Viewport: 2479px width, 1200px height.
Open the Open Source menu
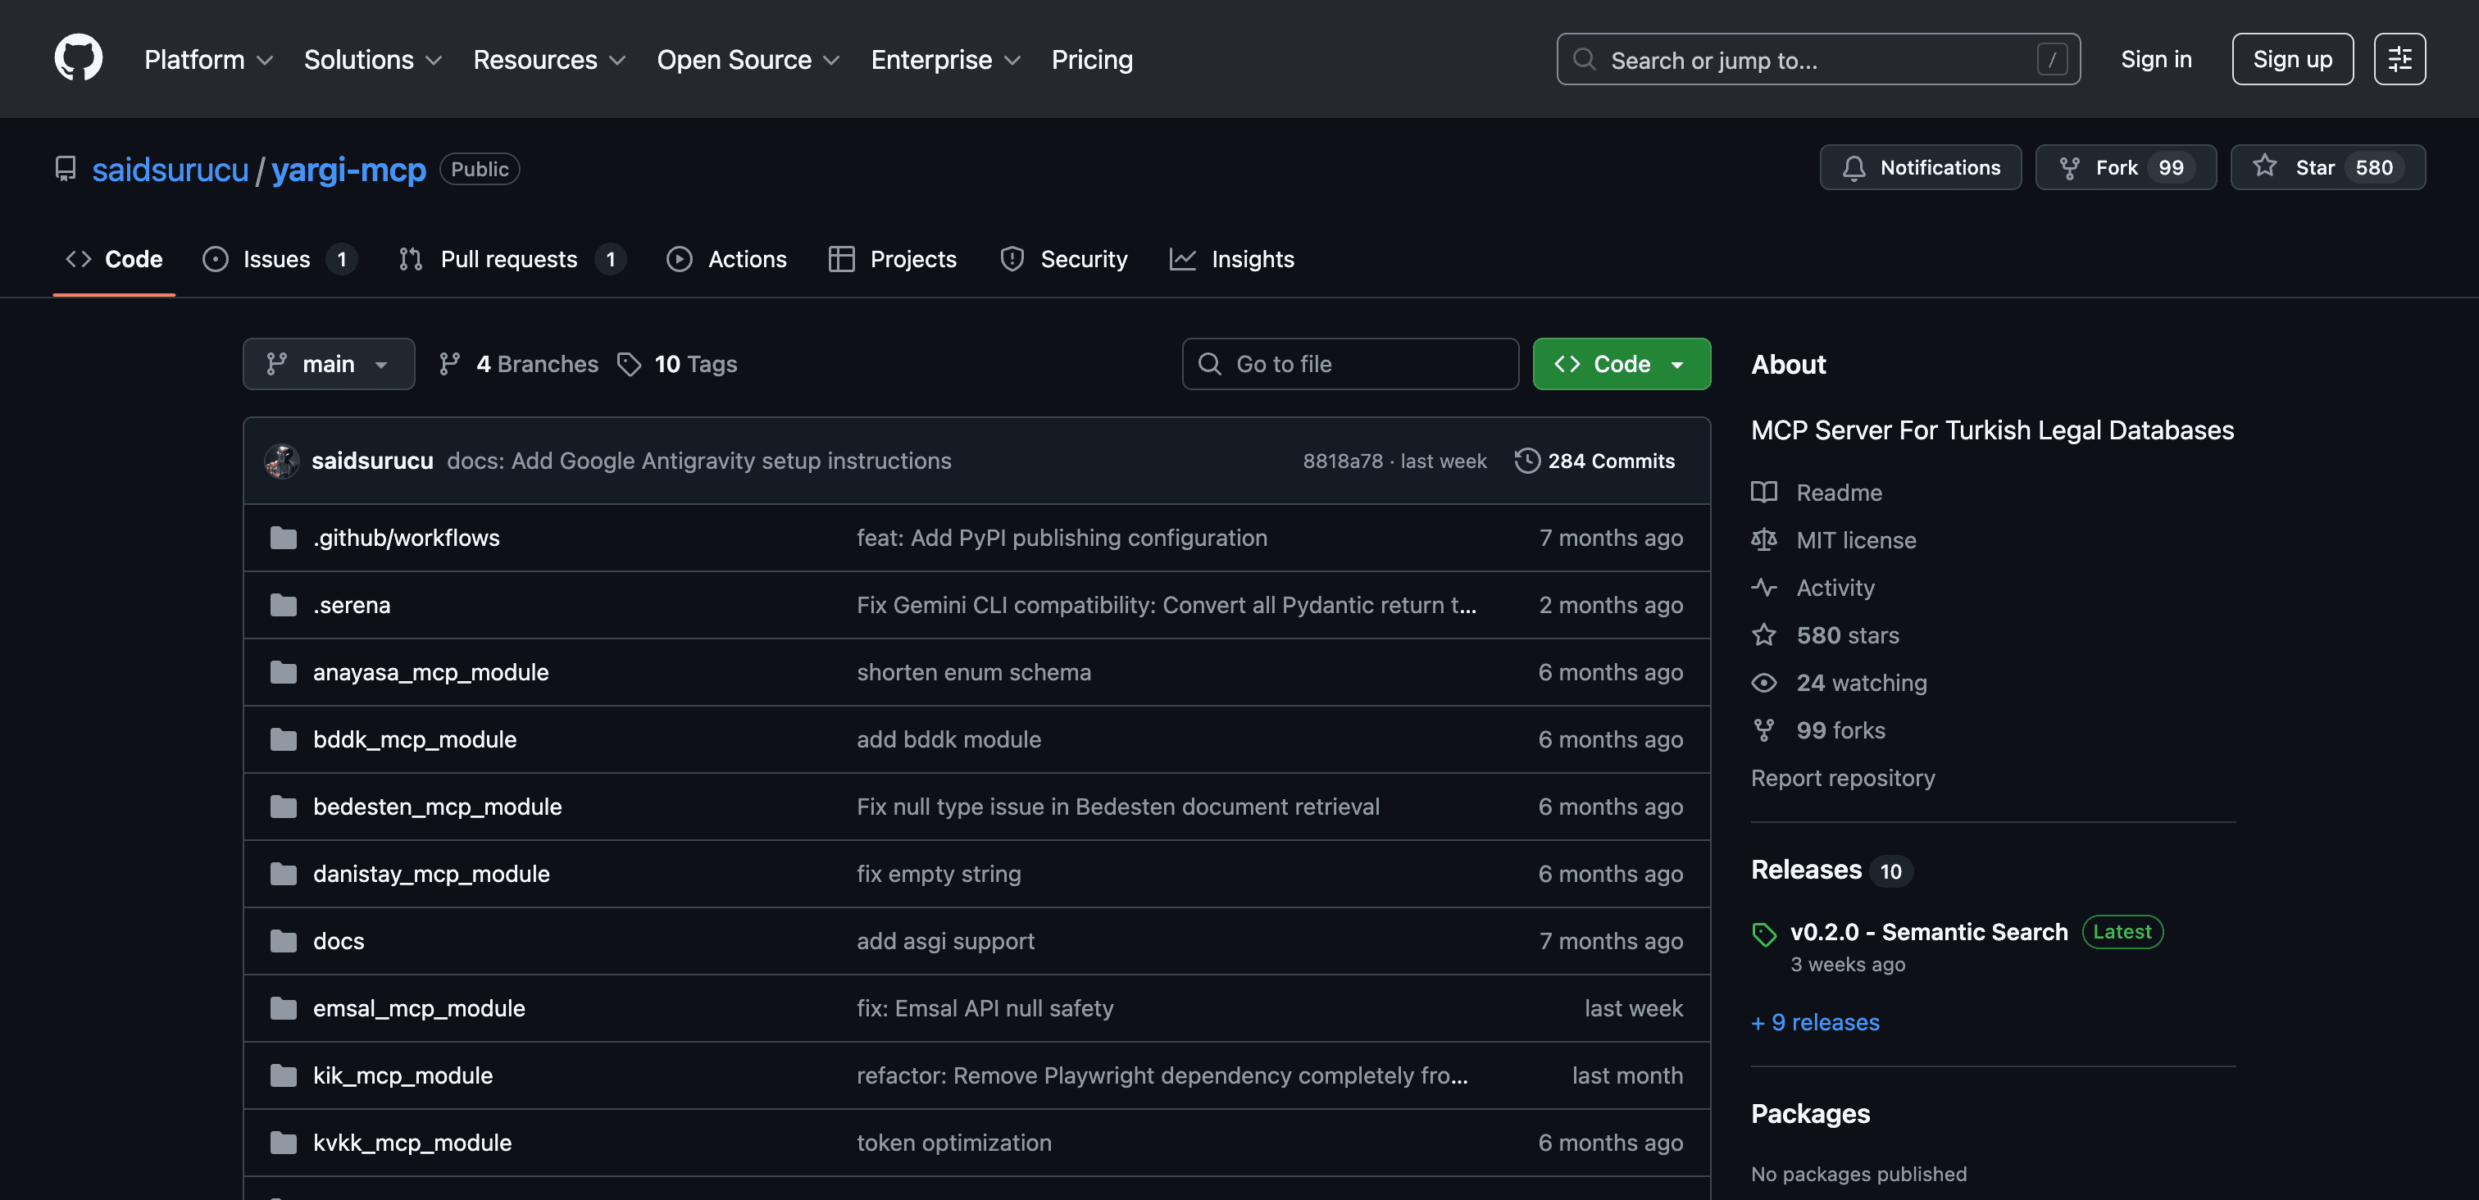[748, 60]
